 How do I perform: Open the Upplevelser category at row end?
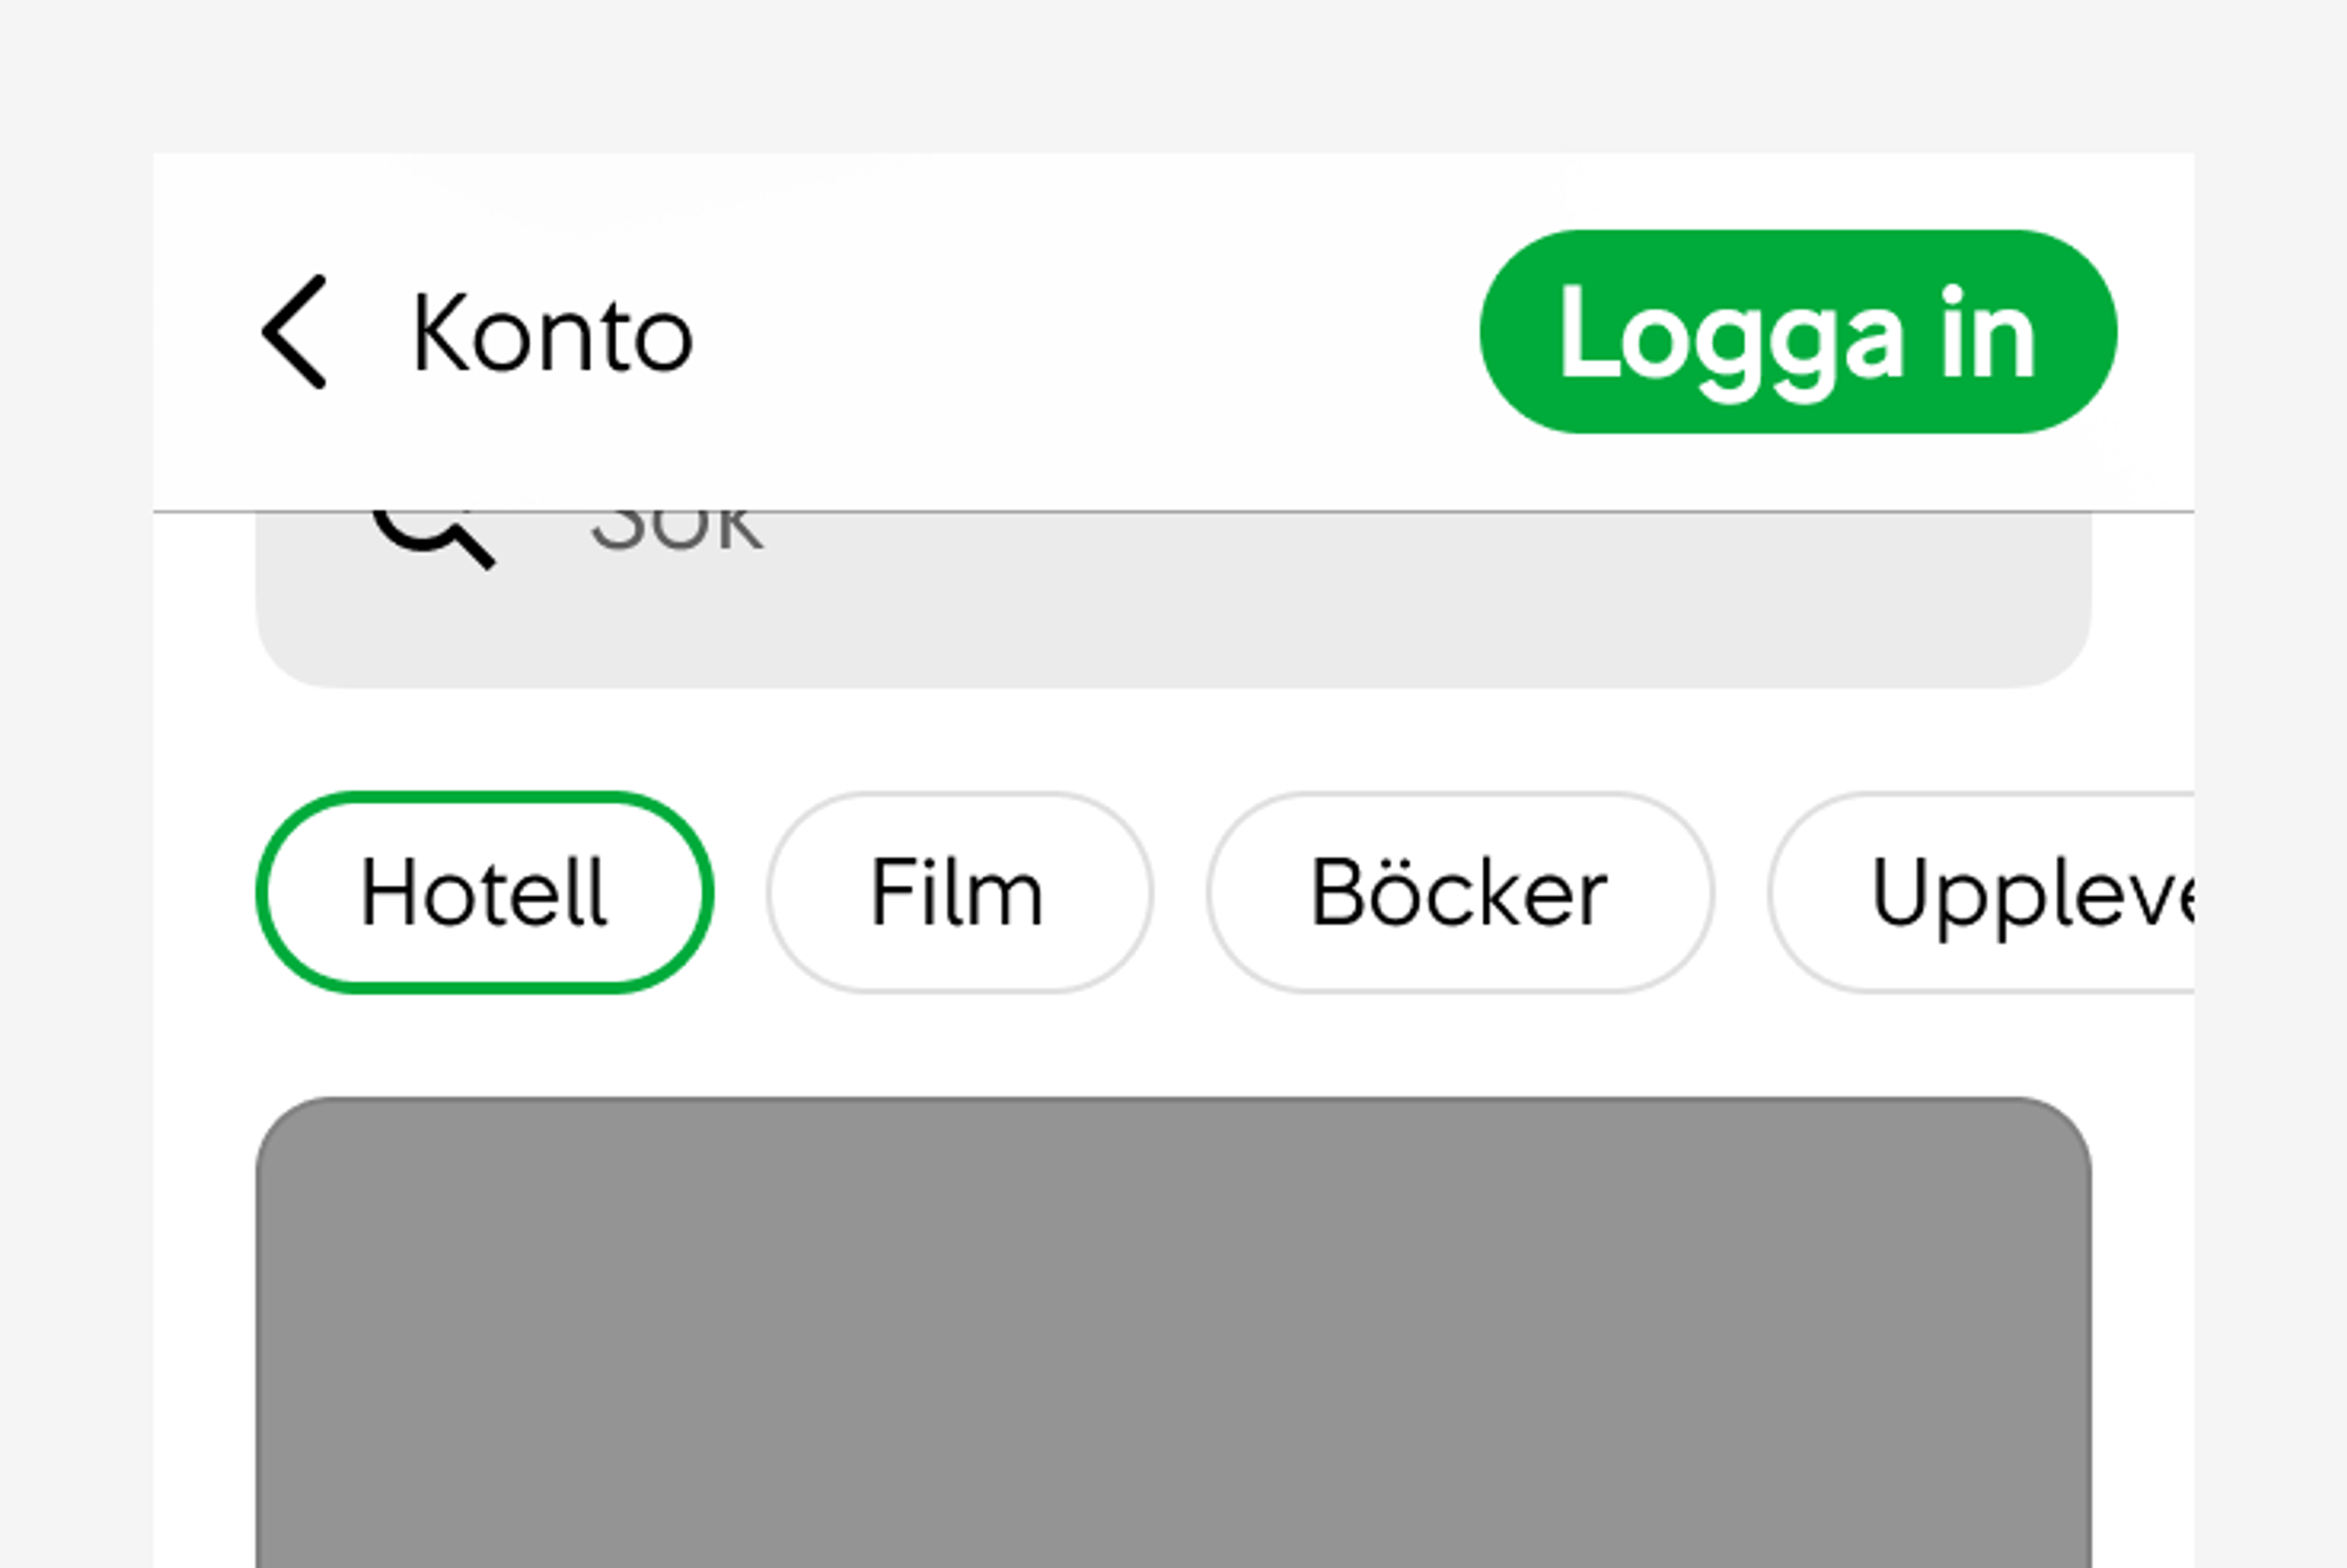[x=1982, y=892]
